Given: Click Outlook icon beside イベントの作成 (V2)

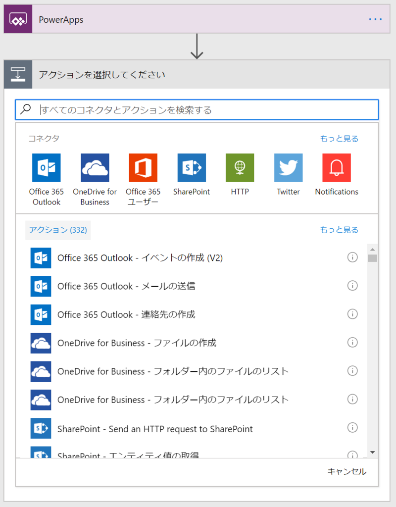Looking at the screenshot, I should click(x=41, y=257).
